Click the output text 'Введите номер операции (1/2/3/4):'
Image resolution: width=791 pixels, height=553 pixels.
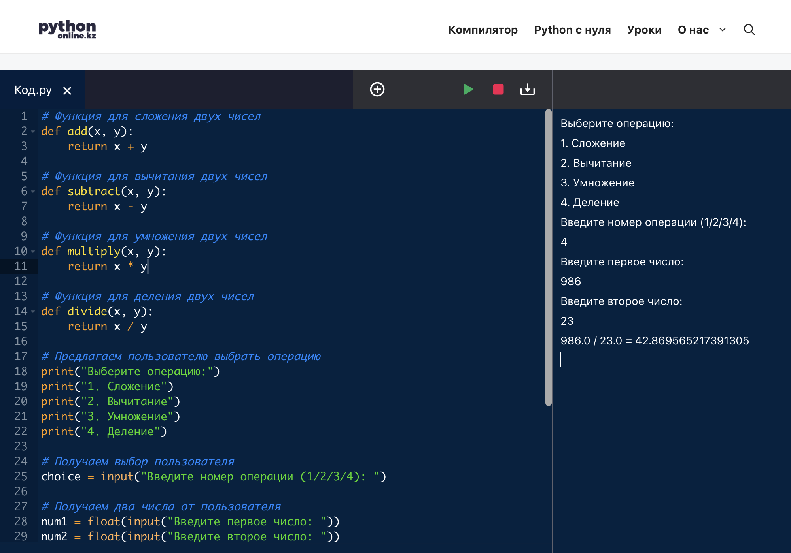click(653, 222)
